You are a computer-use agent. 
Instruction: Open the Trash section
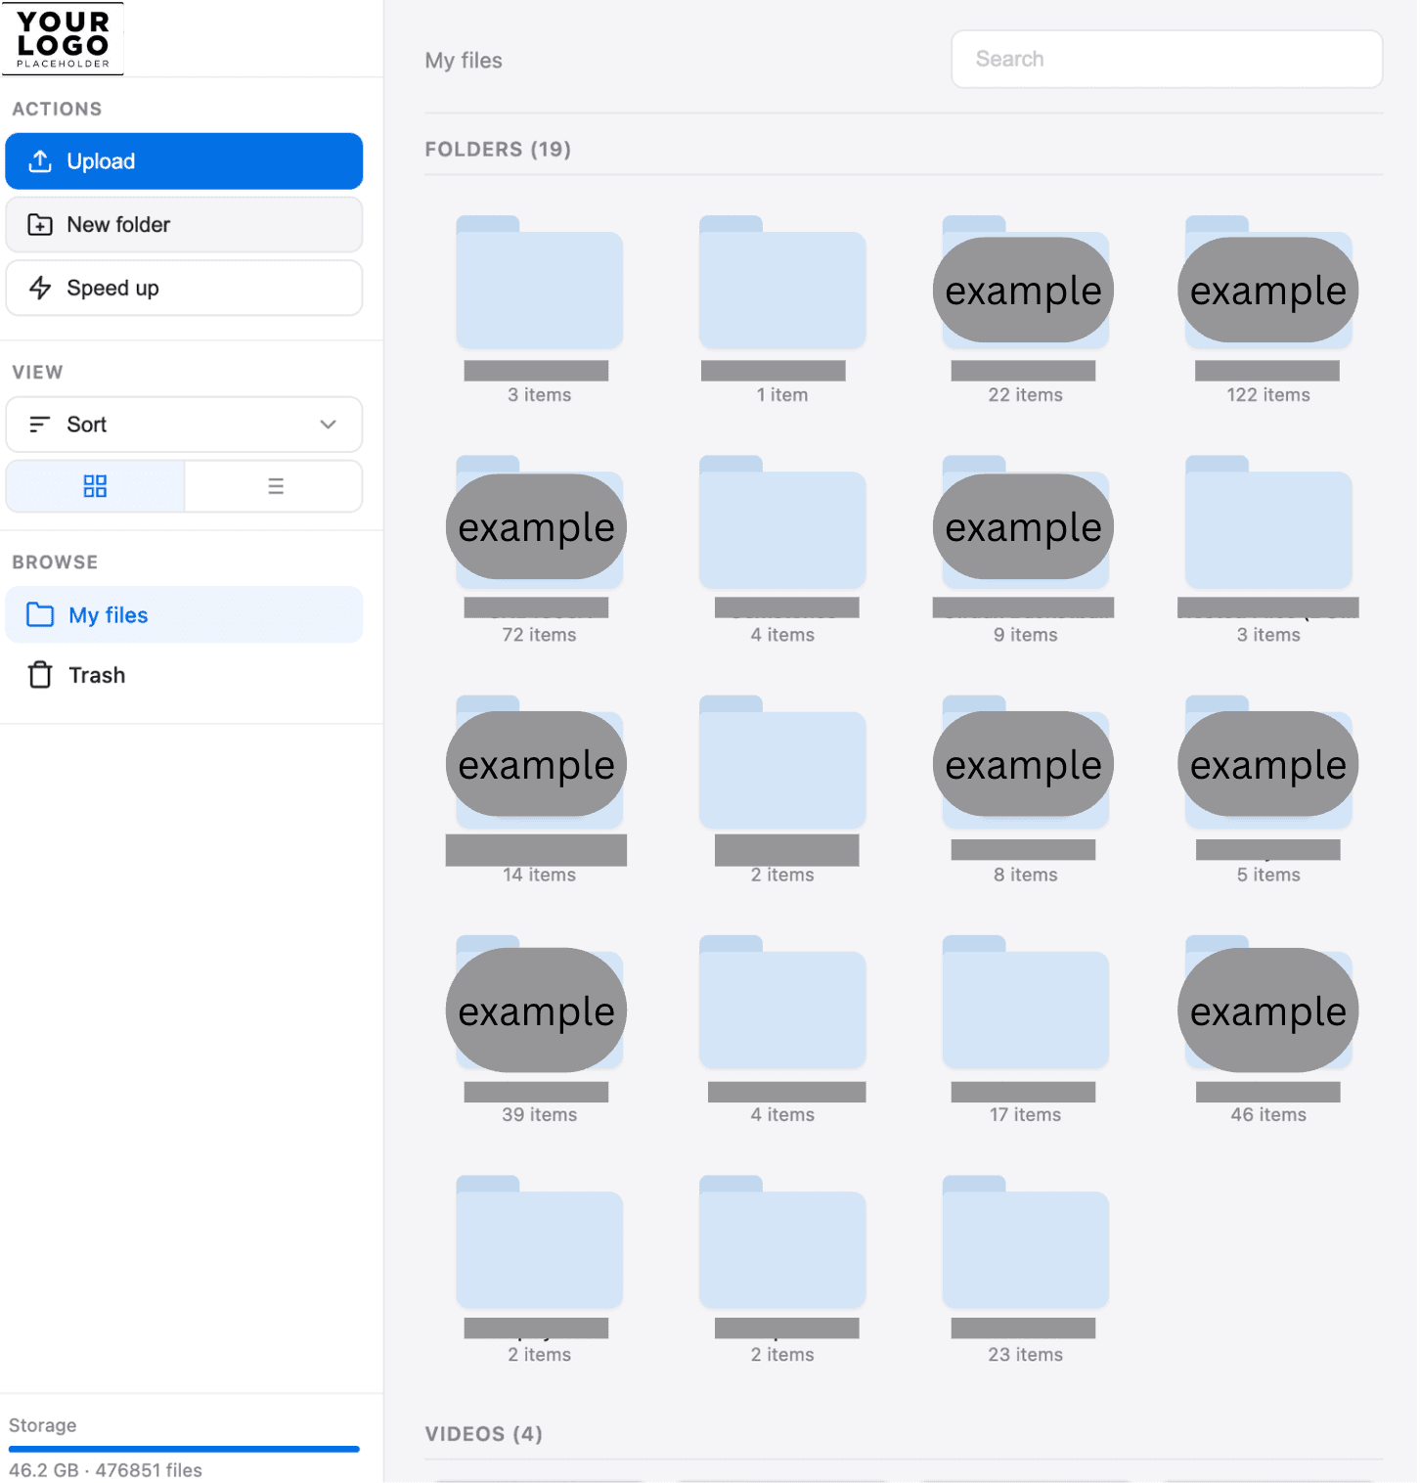coord(184,675)
